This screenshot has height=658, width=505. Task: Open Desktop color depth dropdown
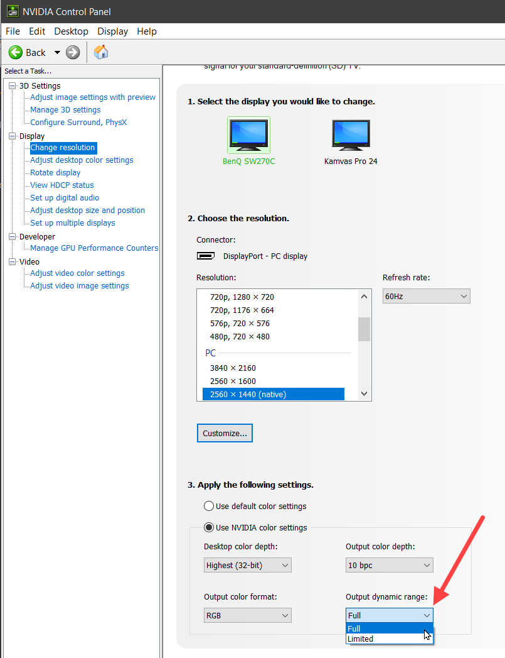[x=247, y=565]
